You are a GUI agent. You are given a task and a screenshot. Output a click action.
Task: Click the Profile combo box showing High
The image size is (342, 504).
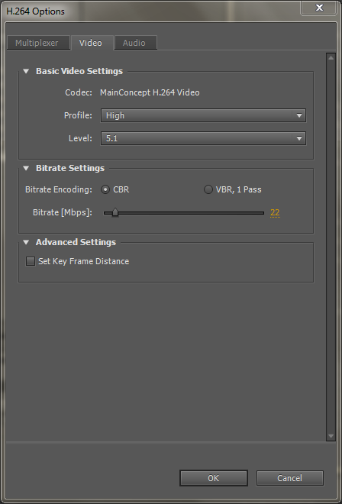pos(203,115)
